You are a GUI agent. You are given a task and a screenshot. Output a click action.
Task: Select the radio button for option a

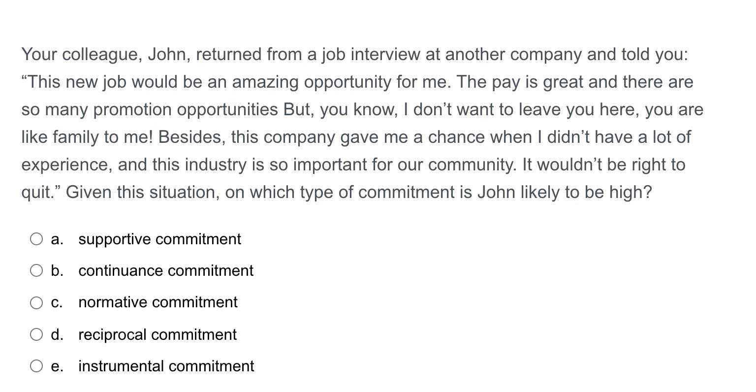click(x=37, y=239)
